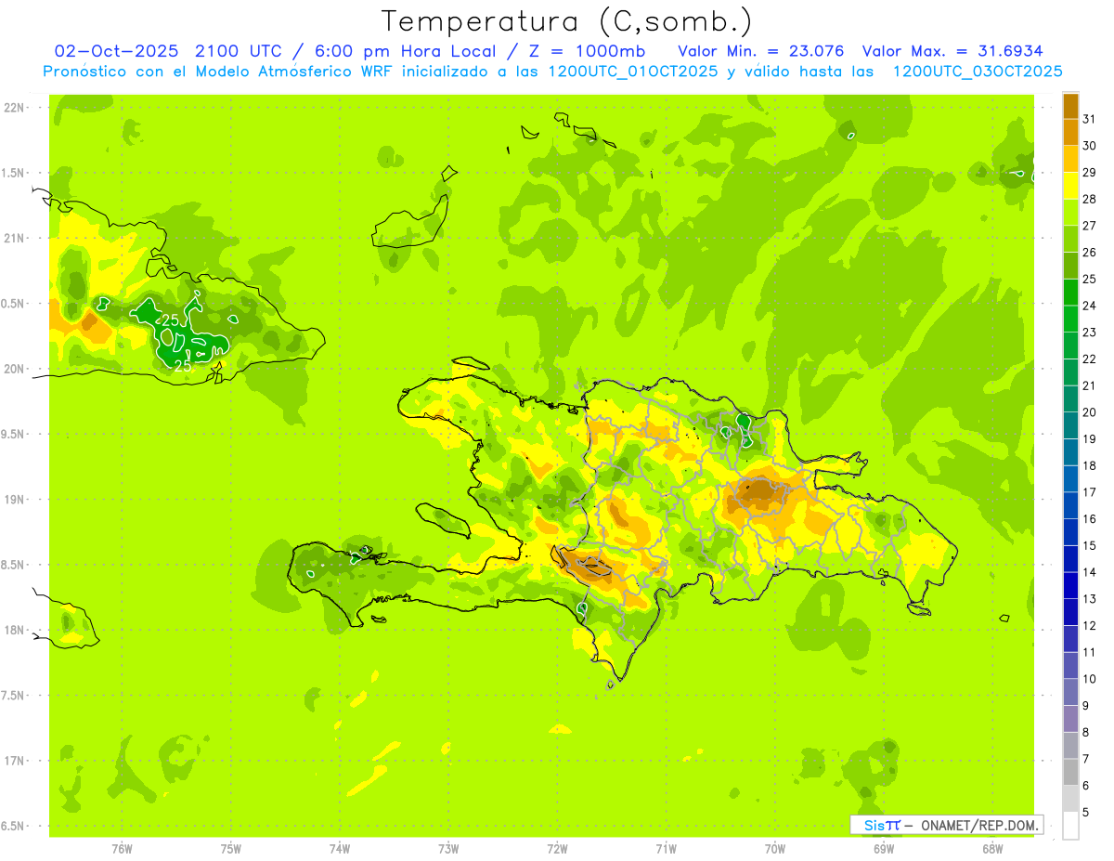The height and width of the screenshot is (861, 1114).
Task: Click the lime swatch between 27 and 28
Action: pos(1071,212)
